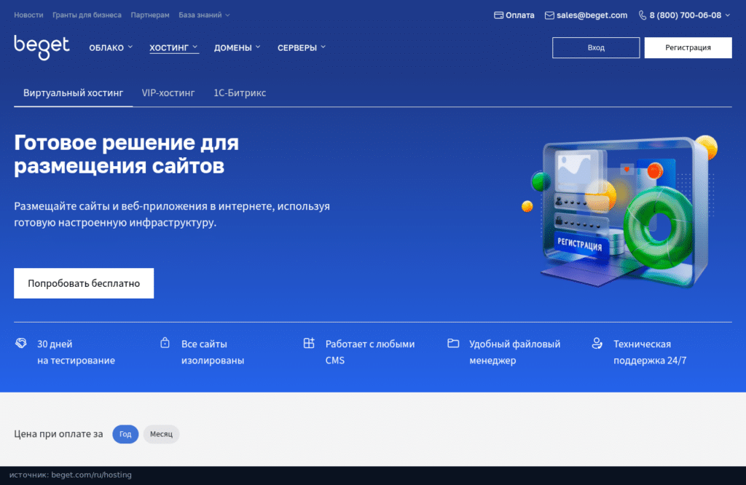This screenshot has height=485, width=746.
Task: Click the lock icon beside Все сайты изолированы
Action: pyautogui.click(x=165, y=342)
